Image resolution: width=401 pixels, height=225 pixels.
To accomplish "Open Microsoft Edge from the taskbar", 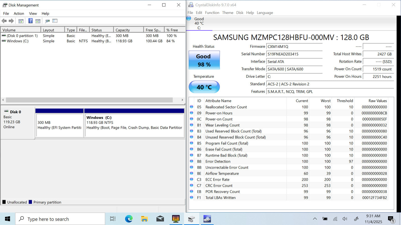I will click(129, 219).
